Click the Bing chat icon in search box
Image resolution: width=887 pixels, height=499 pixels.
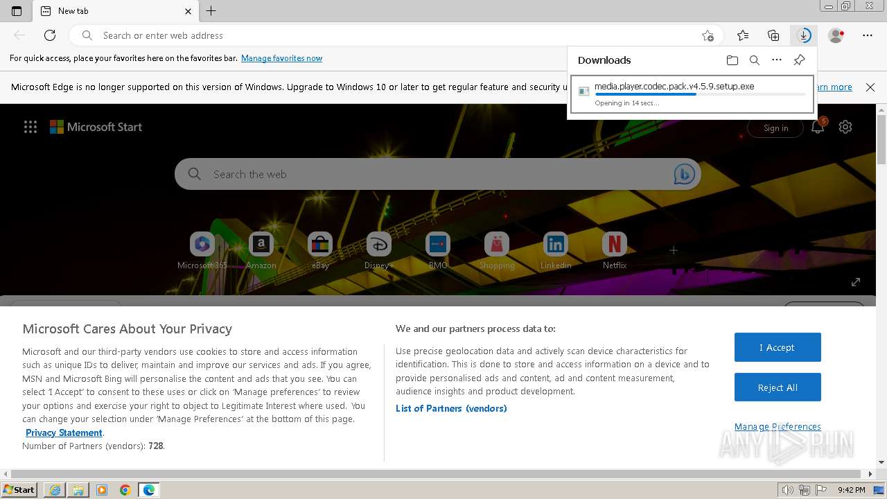point(684,175)
